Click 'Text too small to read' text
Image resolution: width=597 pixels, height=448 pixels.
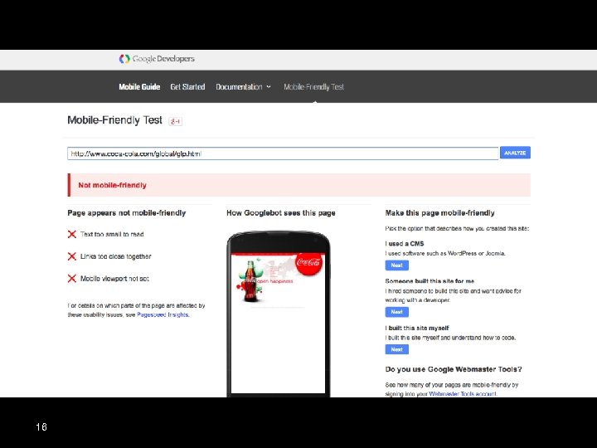coord(112,234)
